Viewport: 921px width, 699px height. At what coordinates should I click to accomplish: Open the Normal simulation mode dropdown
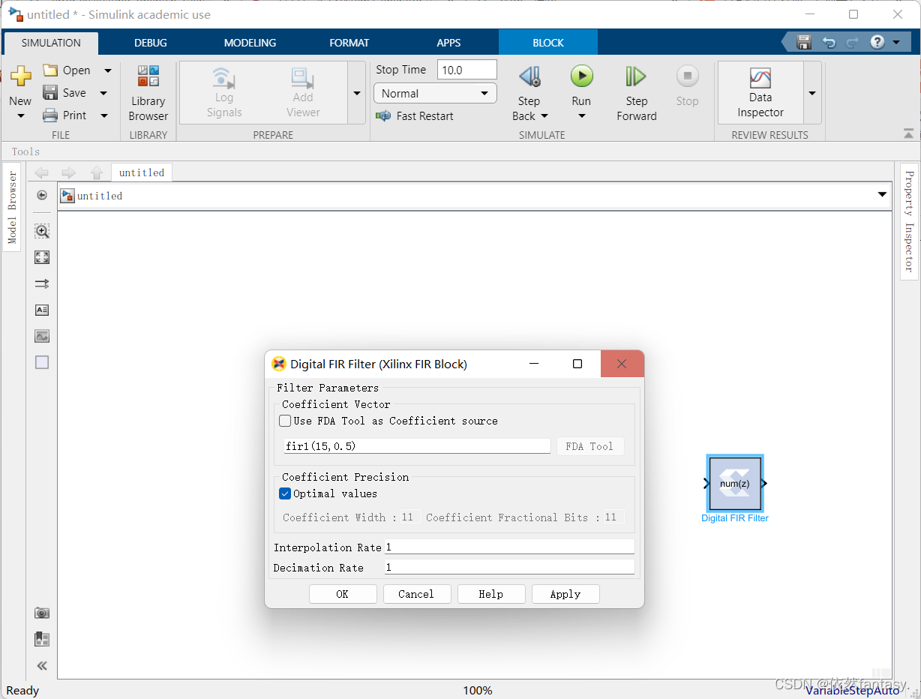pyautogui.click(x=435, y=94)
